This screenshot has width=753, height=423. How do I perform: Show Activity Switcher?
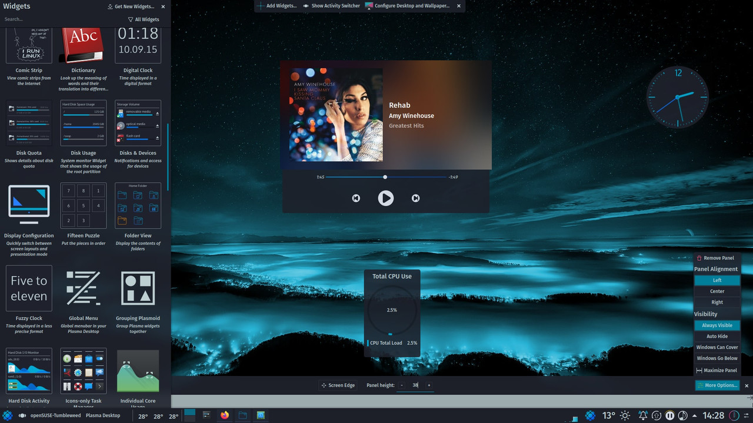331,6
